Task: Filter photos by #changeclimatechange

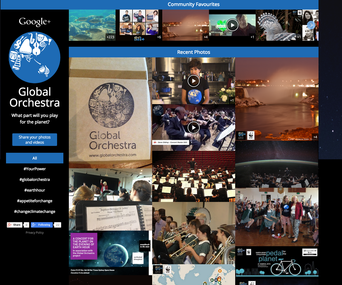Action: 35,211
